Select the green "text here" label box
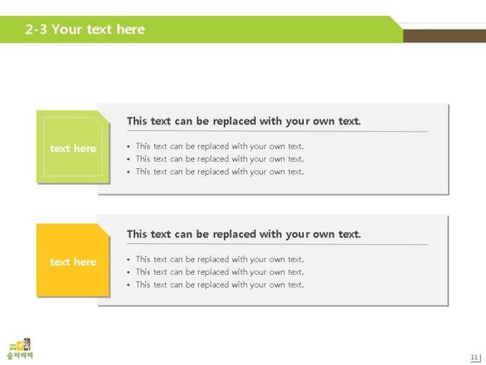 (73, 147)
